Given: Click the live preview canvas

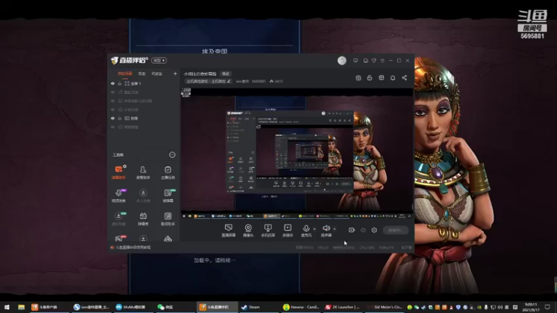Looking at the screenshot, I should tap(297, 153).
